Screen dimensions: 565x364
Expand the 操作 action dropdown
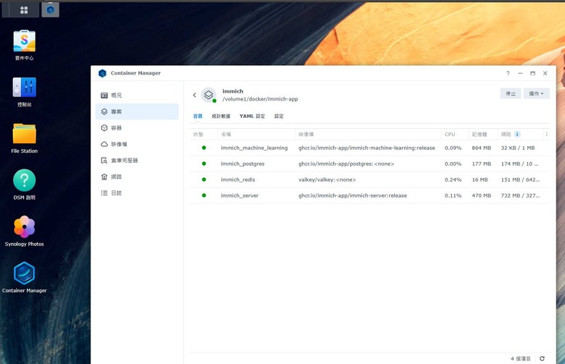(536, 93)
